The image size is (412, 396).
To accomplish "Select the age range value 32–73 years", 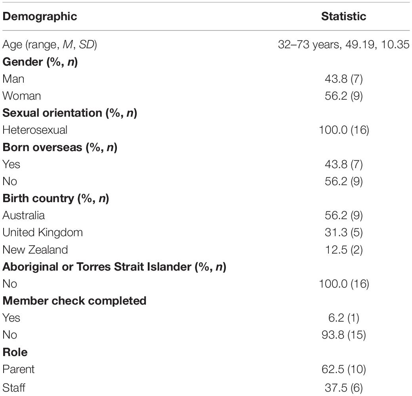I will 310,45.
